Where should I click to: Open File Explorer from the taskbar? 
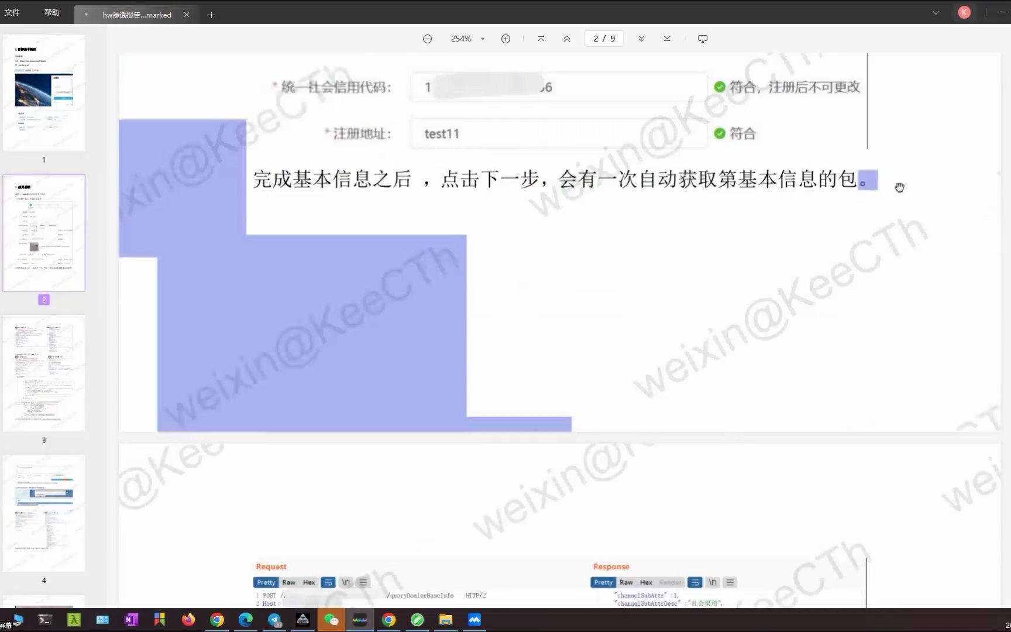click(x=446, y=620)
